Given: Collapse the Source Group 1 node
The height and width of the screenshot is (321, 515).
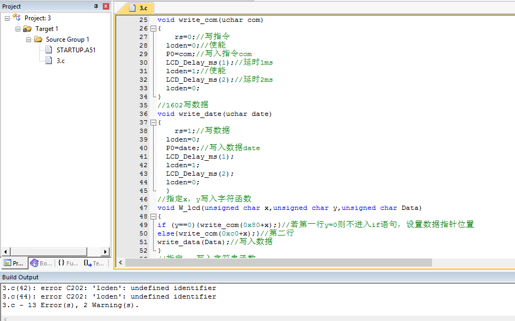Looking at the screenshot, I should (28, 40).
